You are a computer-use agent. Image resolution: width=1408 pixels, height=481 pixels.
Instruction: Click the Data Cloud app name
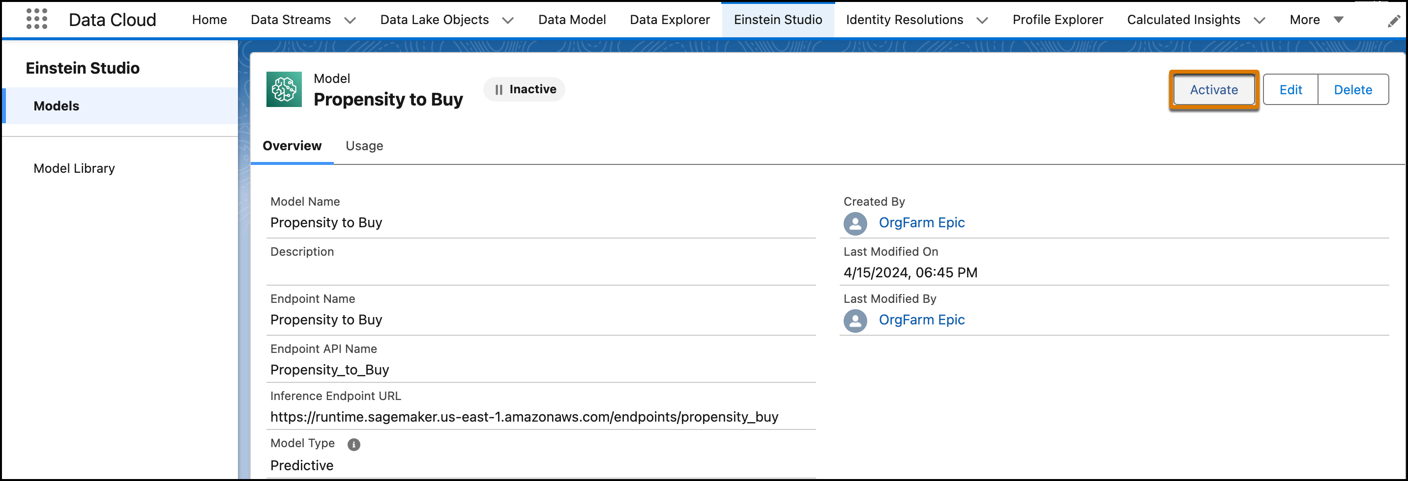click(x=113, y=20)
